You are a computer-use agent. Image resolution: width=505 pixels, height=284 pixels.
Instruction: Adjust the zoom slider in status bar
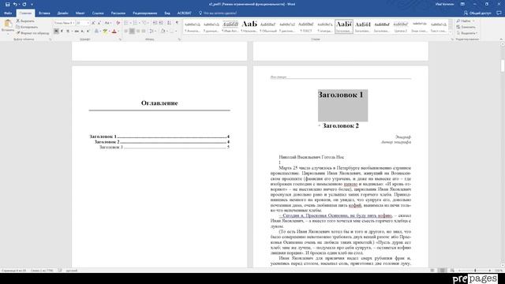click(x=475, y=271)
